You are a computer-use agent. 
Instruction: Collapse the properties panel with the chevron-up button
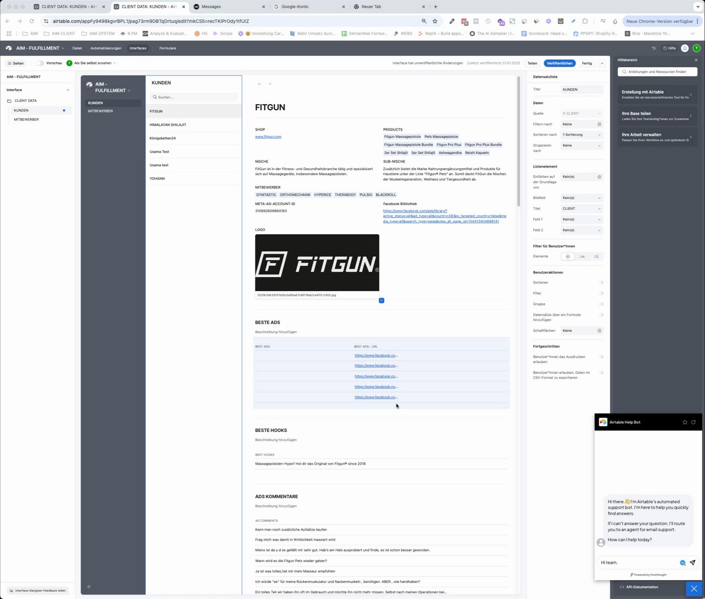coord(602,63)
